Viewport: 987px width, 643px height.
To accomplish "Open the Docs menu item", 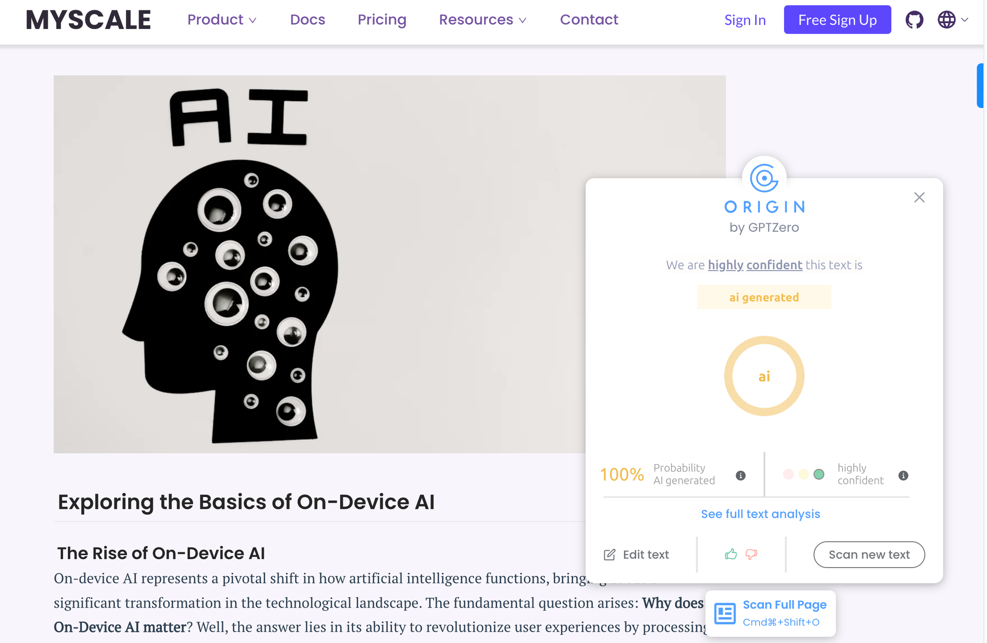I will point(307,20).
